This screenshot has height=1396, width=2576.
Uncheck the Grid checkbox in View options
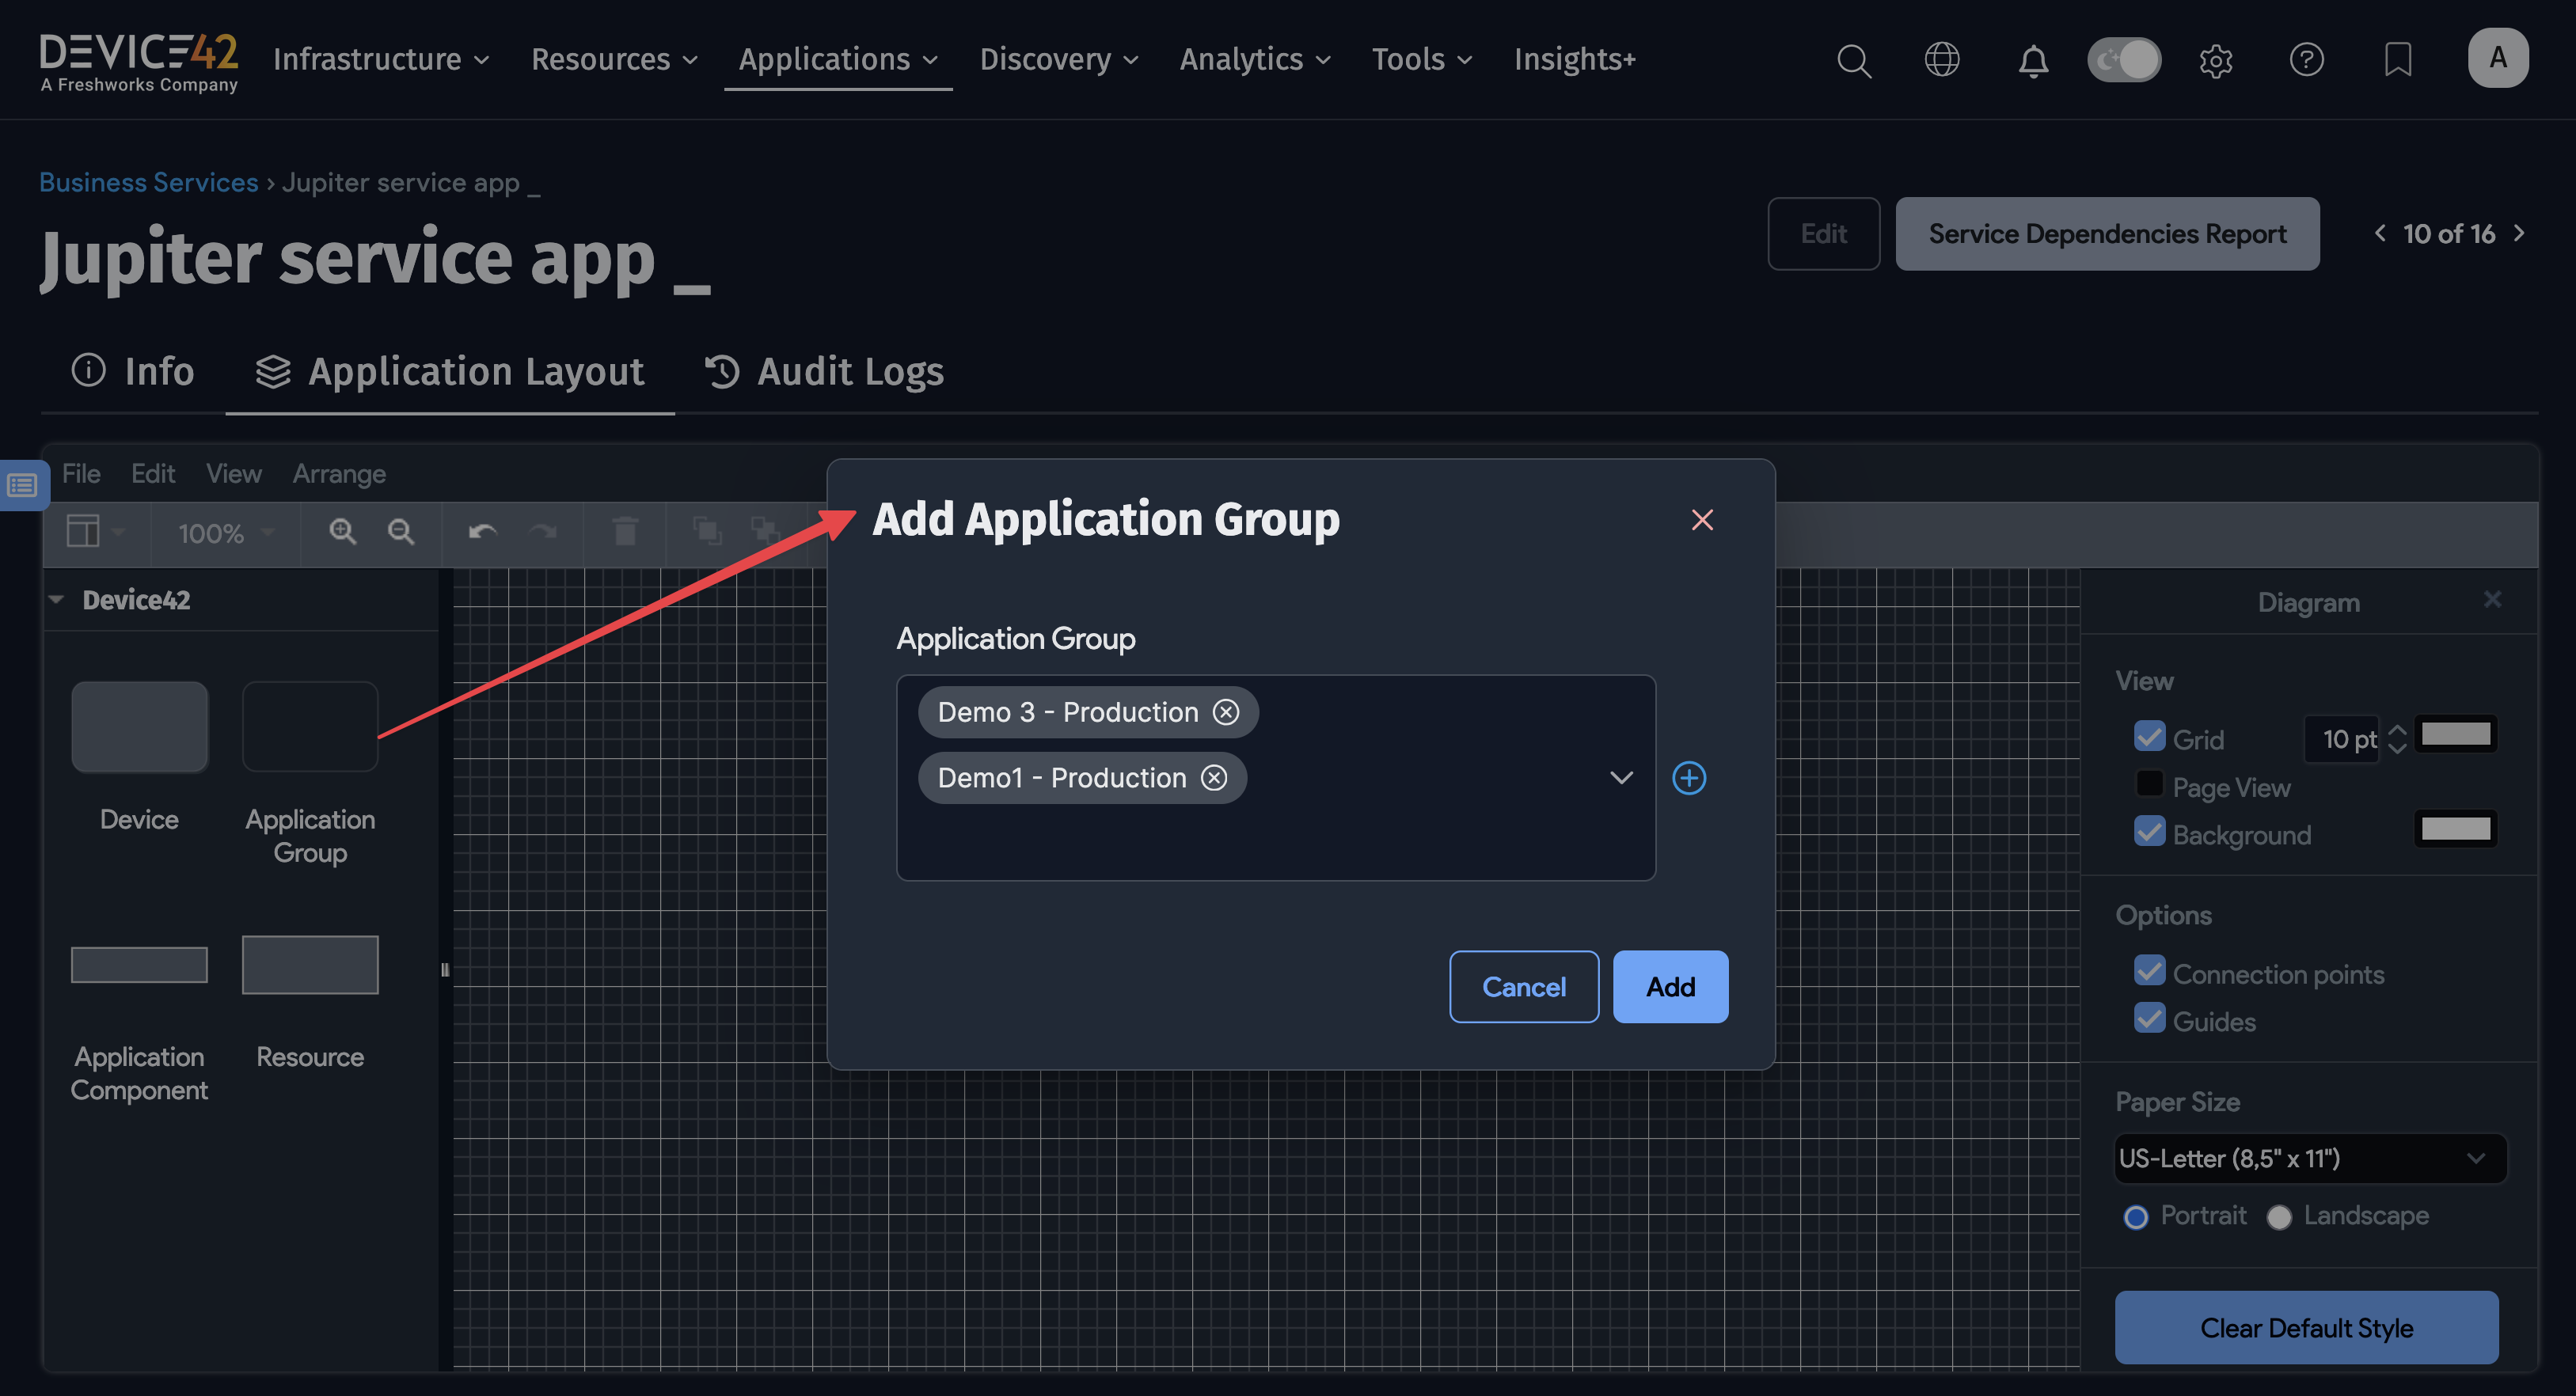(2149, 737)
